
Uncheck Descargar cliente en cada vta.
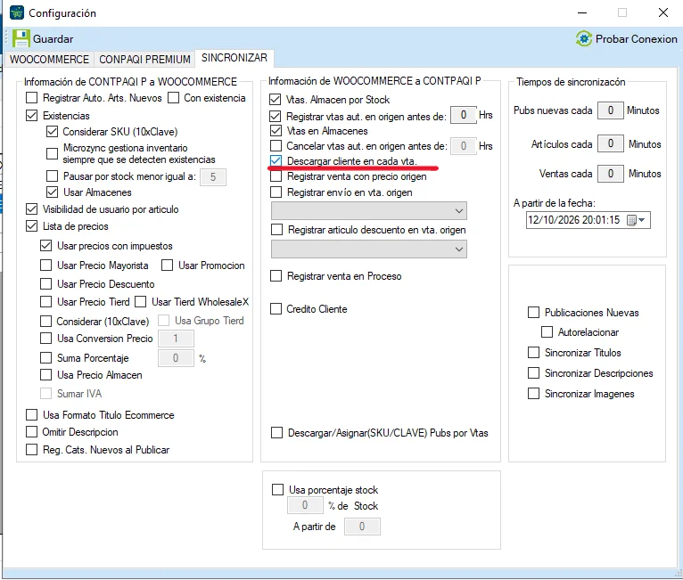click(x=276, y=161)
